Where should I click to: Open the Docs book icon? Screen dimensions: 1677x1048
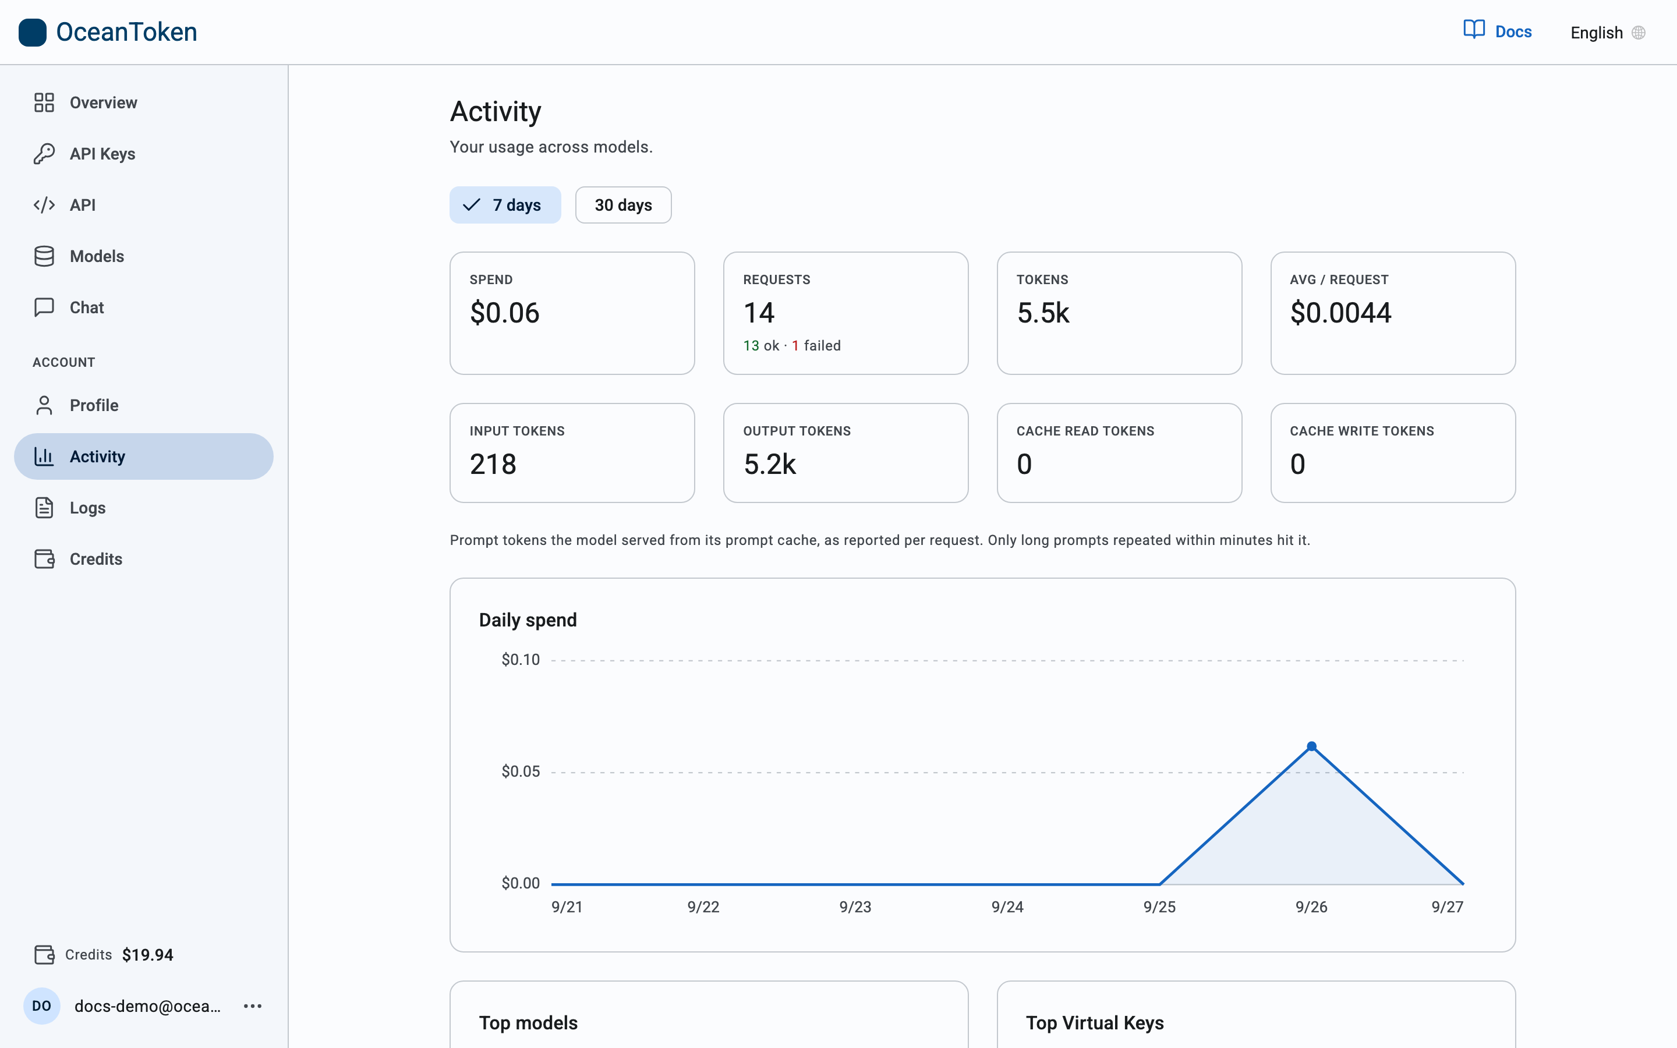pyautogui.click(x=1474, y=30)
